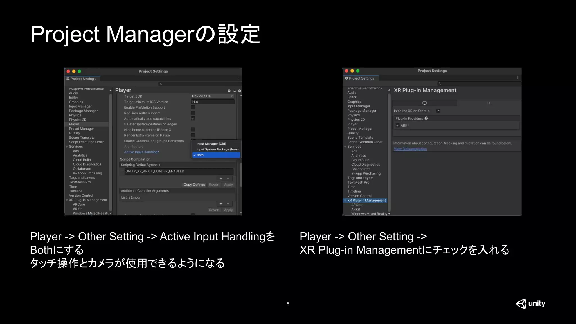Image resolution: width=576 pixels, height=324 pixels.
Task: Open the gear menu in Player header
Action: 240,91
